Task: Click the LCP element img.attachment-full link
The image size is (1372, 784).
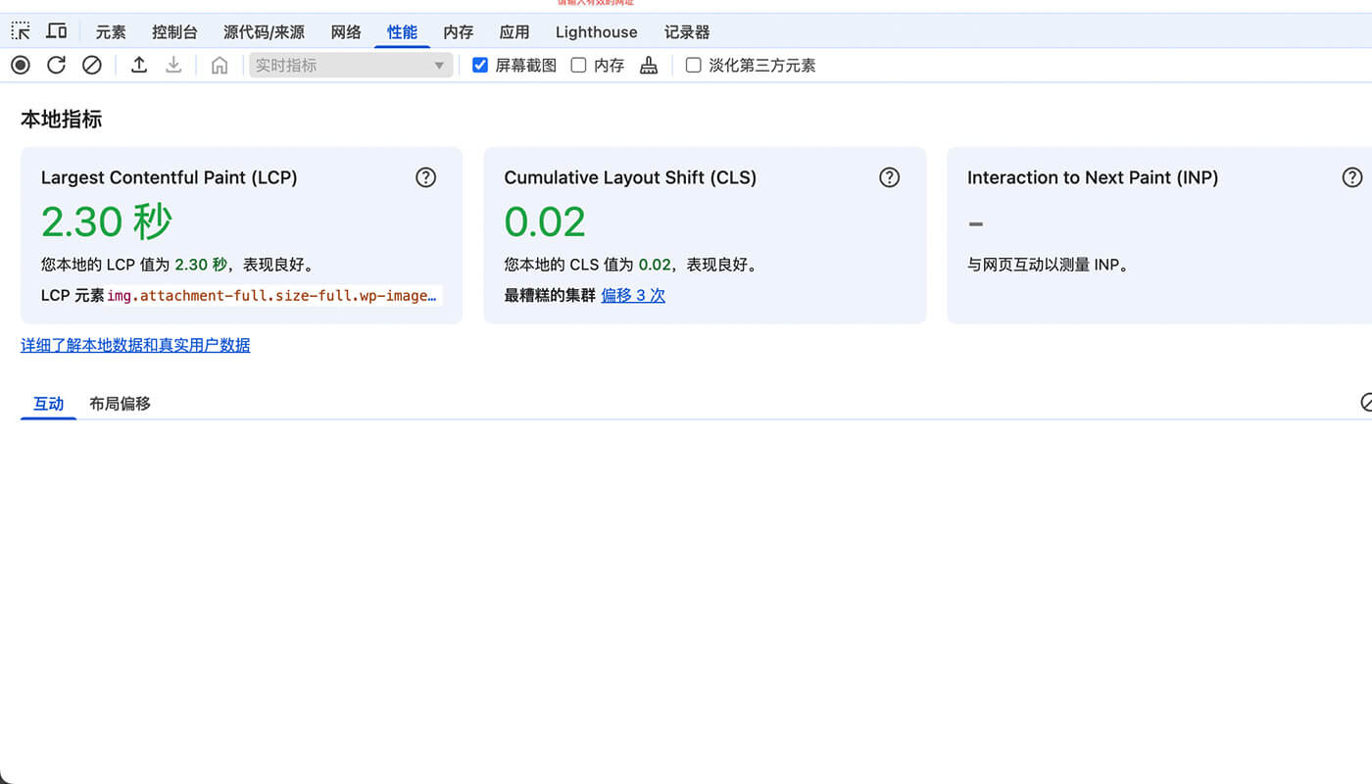Action: pyautogui.click(x=272, y=295)
